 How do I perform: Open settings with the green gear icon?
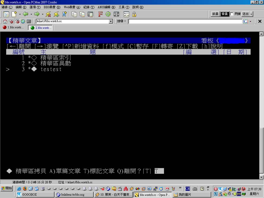point(108,14)
